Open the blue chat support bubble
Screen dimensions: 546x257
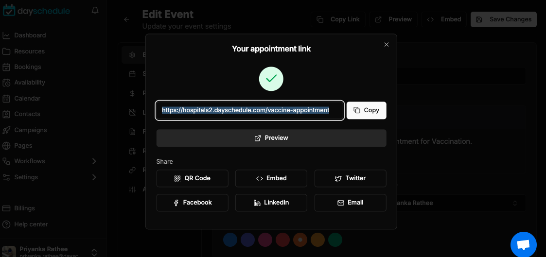(x=523, y=244)
